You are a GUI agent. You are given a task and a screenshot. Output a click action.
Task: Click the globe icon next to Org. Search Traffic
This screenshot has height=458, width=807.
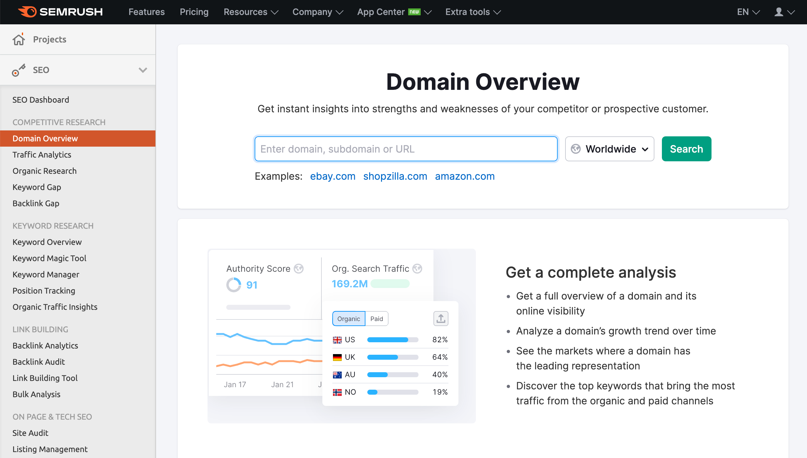pos(417,269)
